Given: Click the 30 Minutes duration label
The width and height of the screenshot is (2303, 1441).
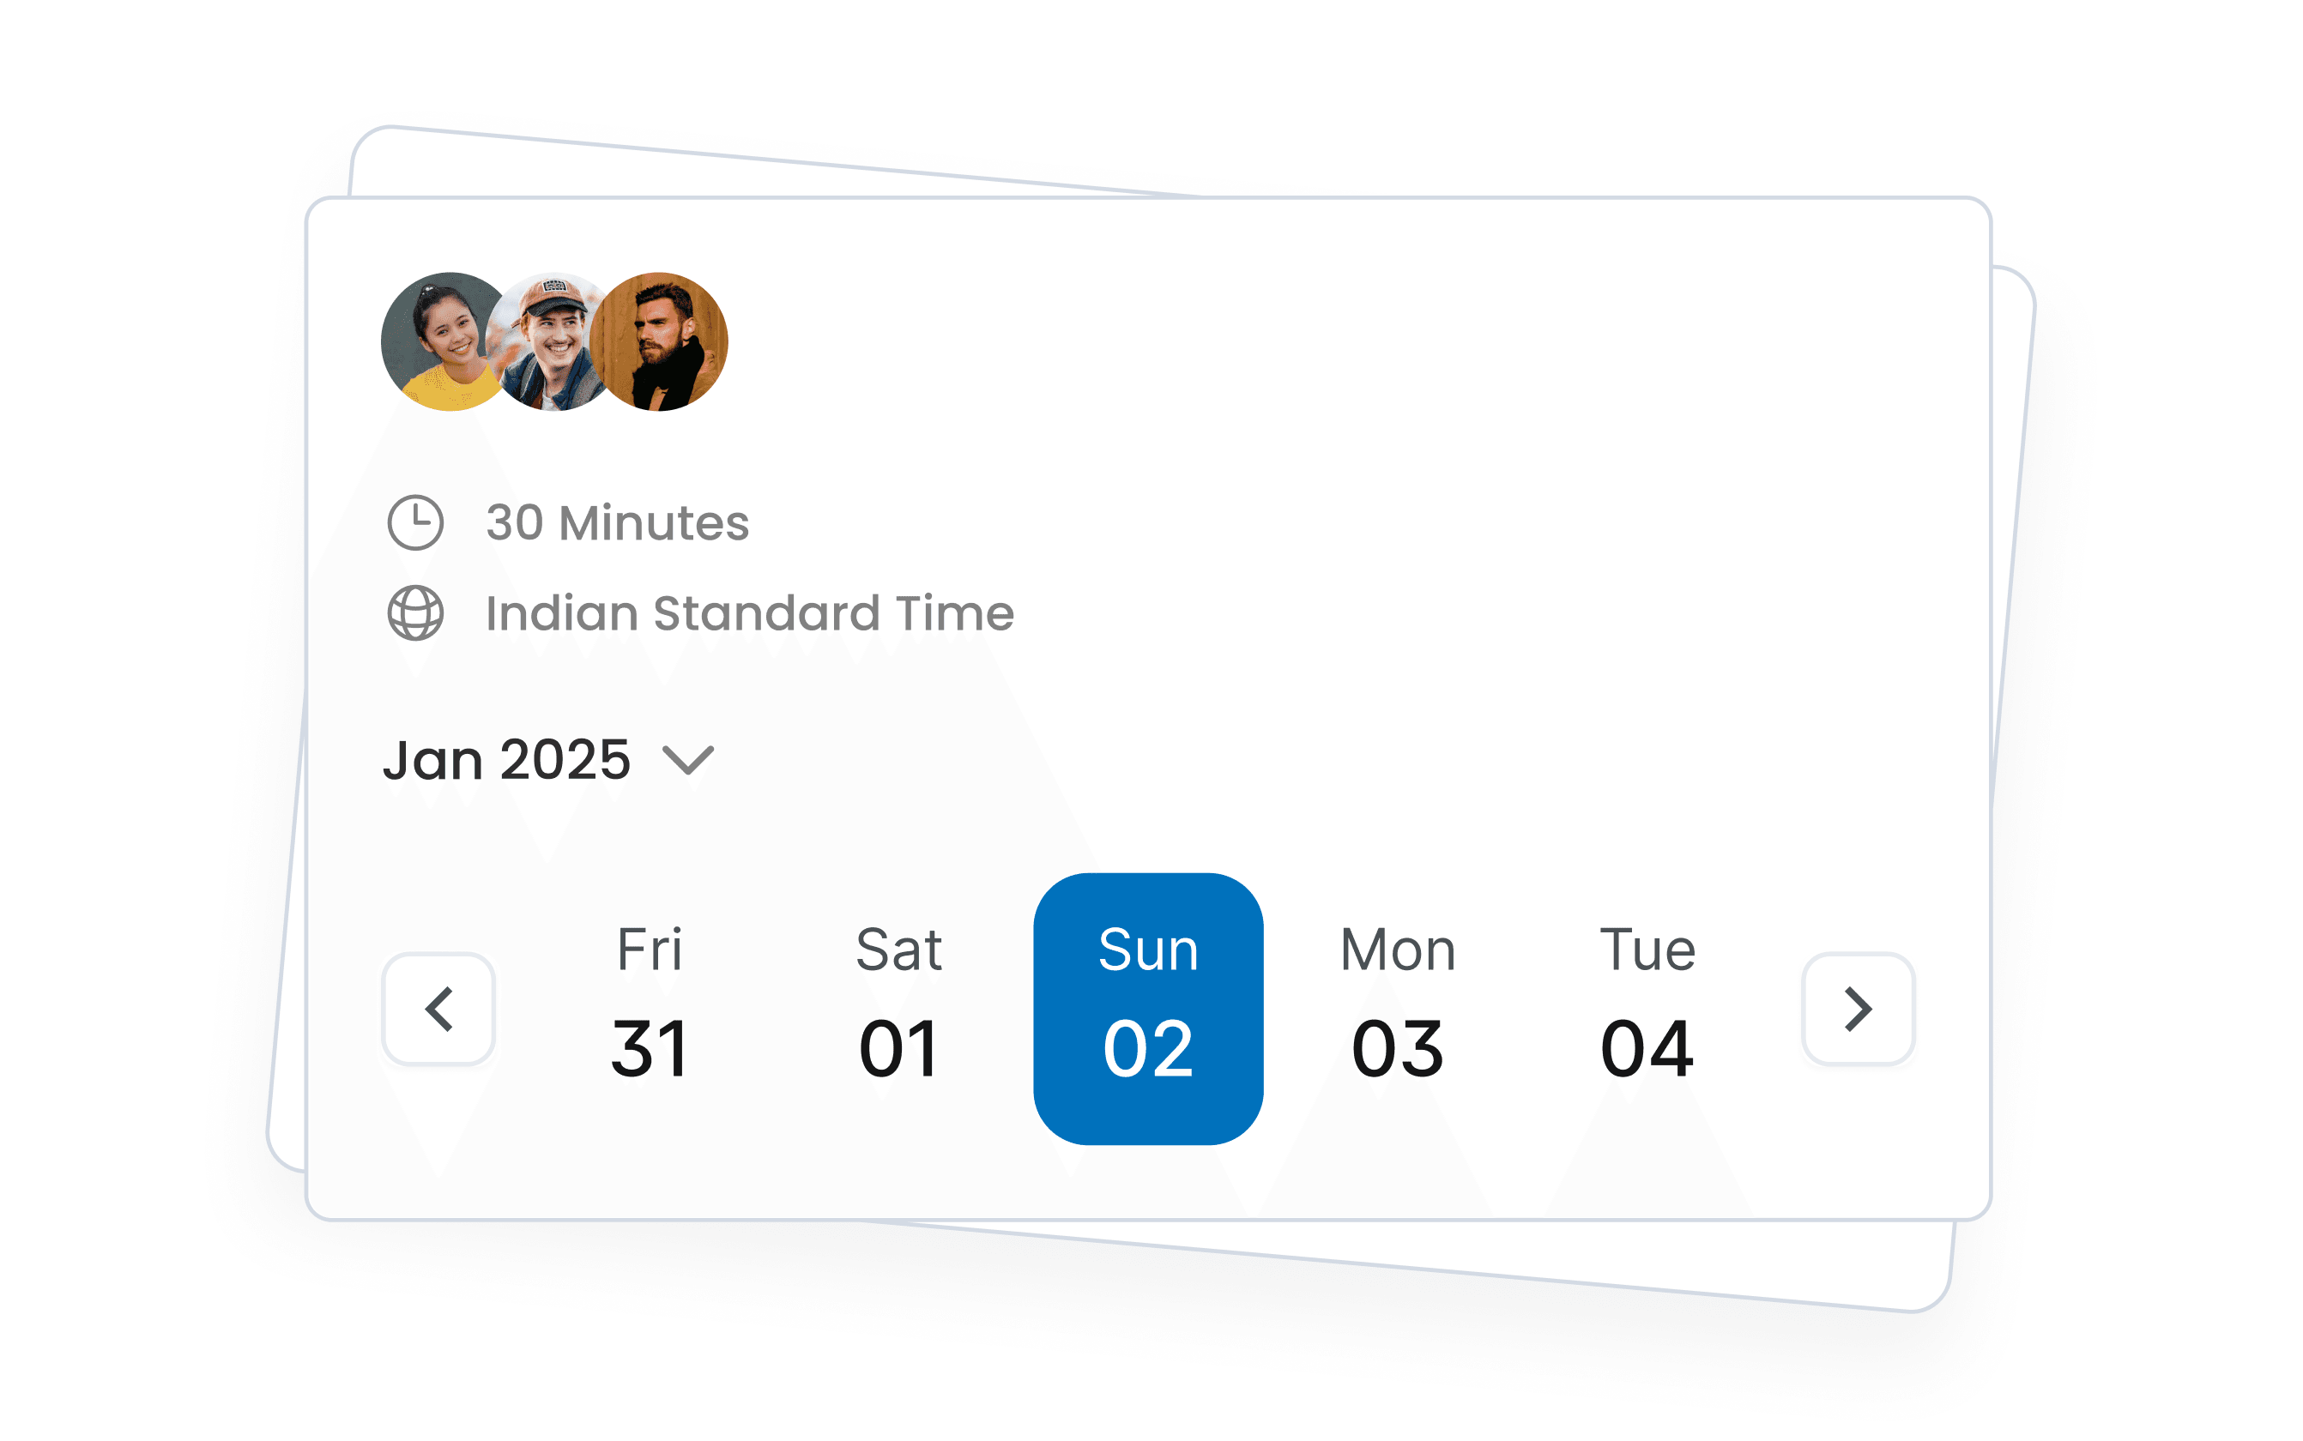Looking at the screenshot, I should coord(617,522).
